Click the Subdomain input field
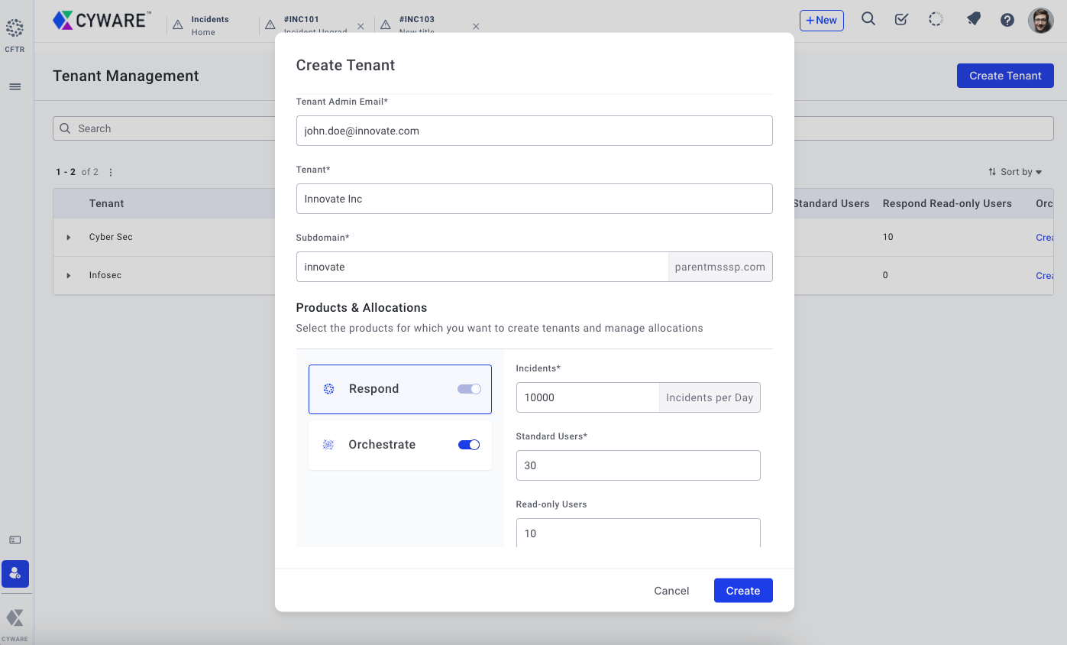Image resolution: width=1067 pixels, height=645 pixels. point(482,267)
